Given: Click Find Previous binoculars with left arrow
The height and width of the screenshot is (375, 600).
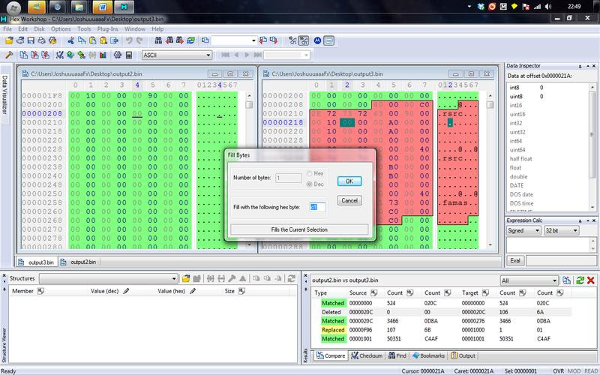Looking at the screenshot, I should (x=169, y=40).
